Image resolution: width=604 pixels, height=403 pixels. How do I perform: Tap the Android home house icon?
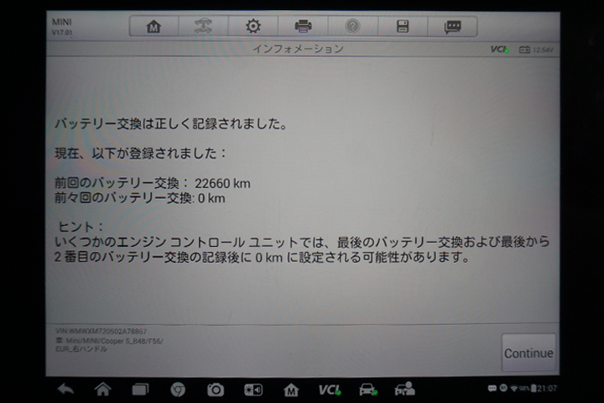coord(103,390)
